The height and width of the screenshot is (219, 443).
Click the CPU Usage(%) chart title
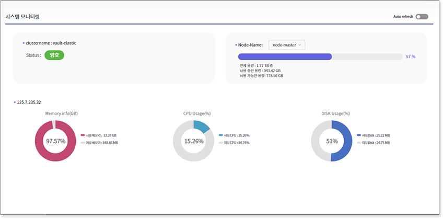[197, 113]
